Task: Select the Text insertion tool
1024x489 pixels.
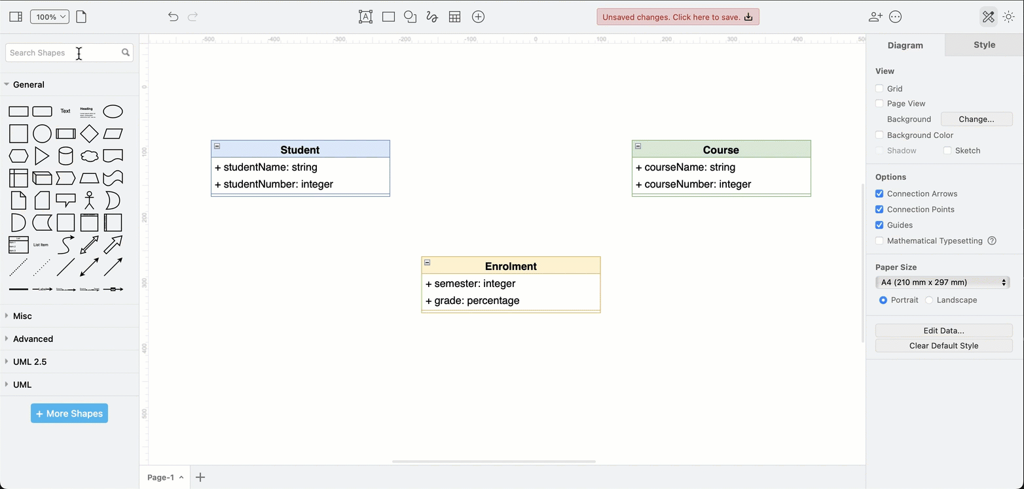Action: click(x=365, y=16)
